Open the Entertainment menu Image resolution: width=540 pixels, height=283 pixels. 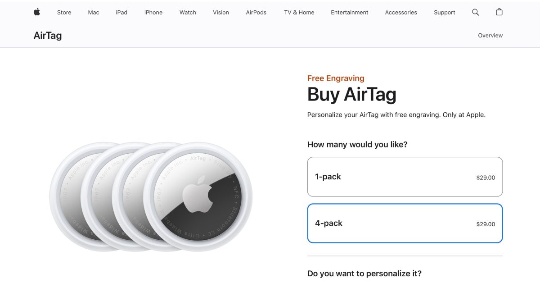point(349,12)
